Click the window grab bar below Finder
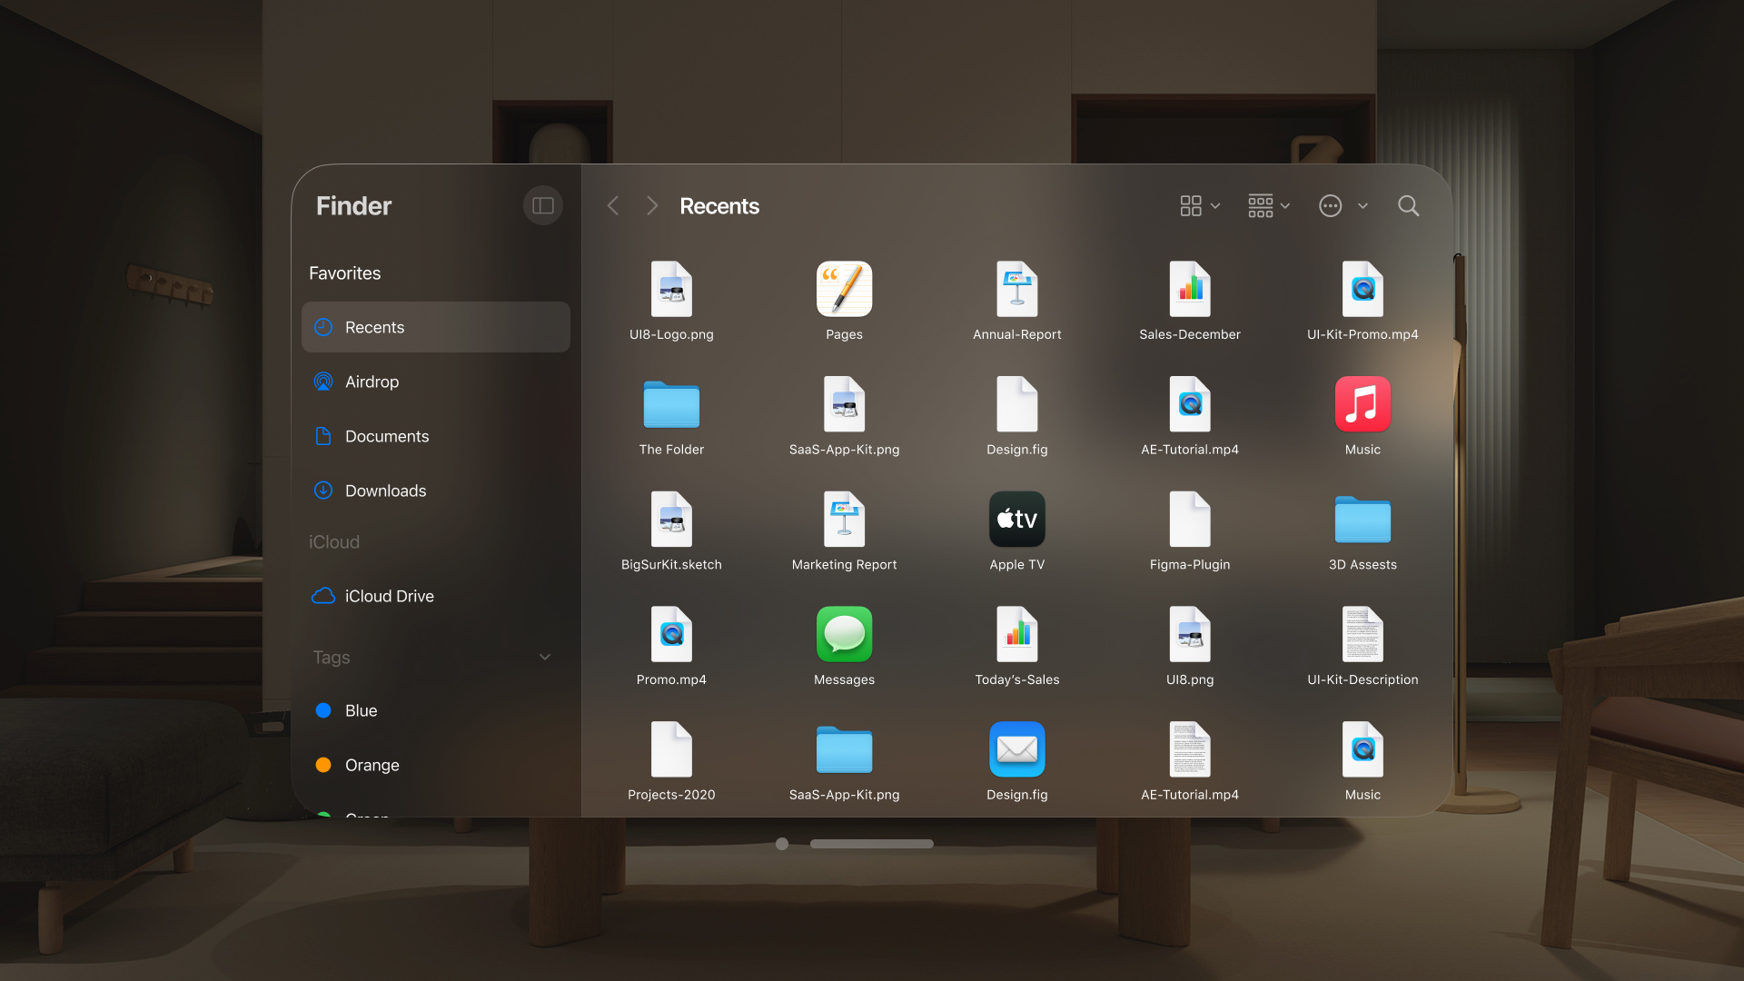 point(871,844)
